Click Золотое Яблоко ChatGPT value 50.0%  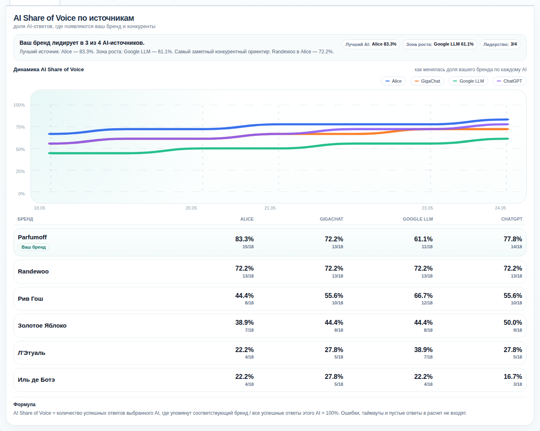pyautogui.click(x=513, y=323)
